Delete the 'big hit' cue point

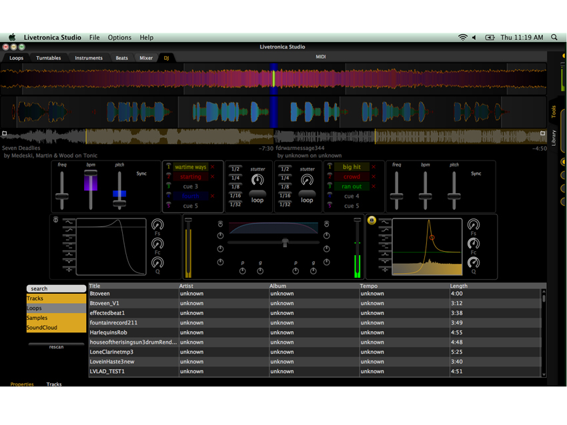(374, 167)
